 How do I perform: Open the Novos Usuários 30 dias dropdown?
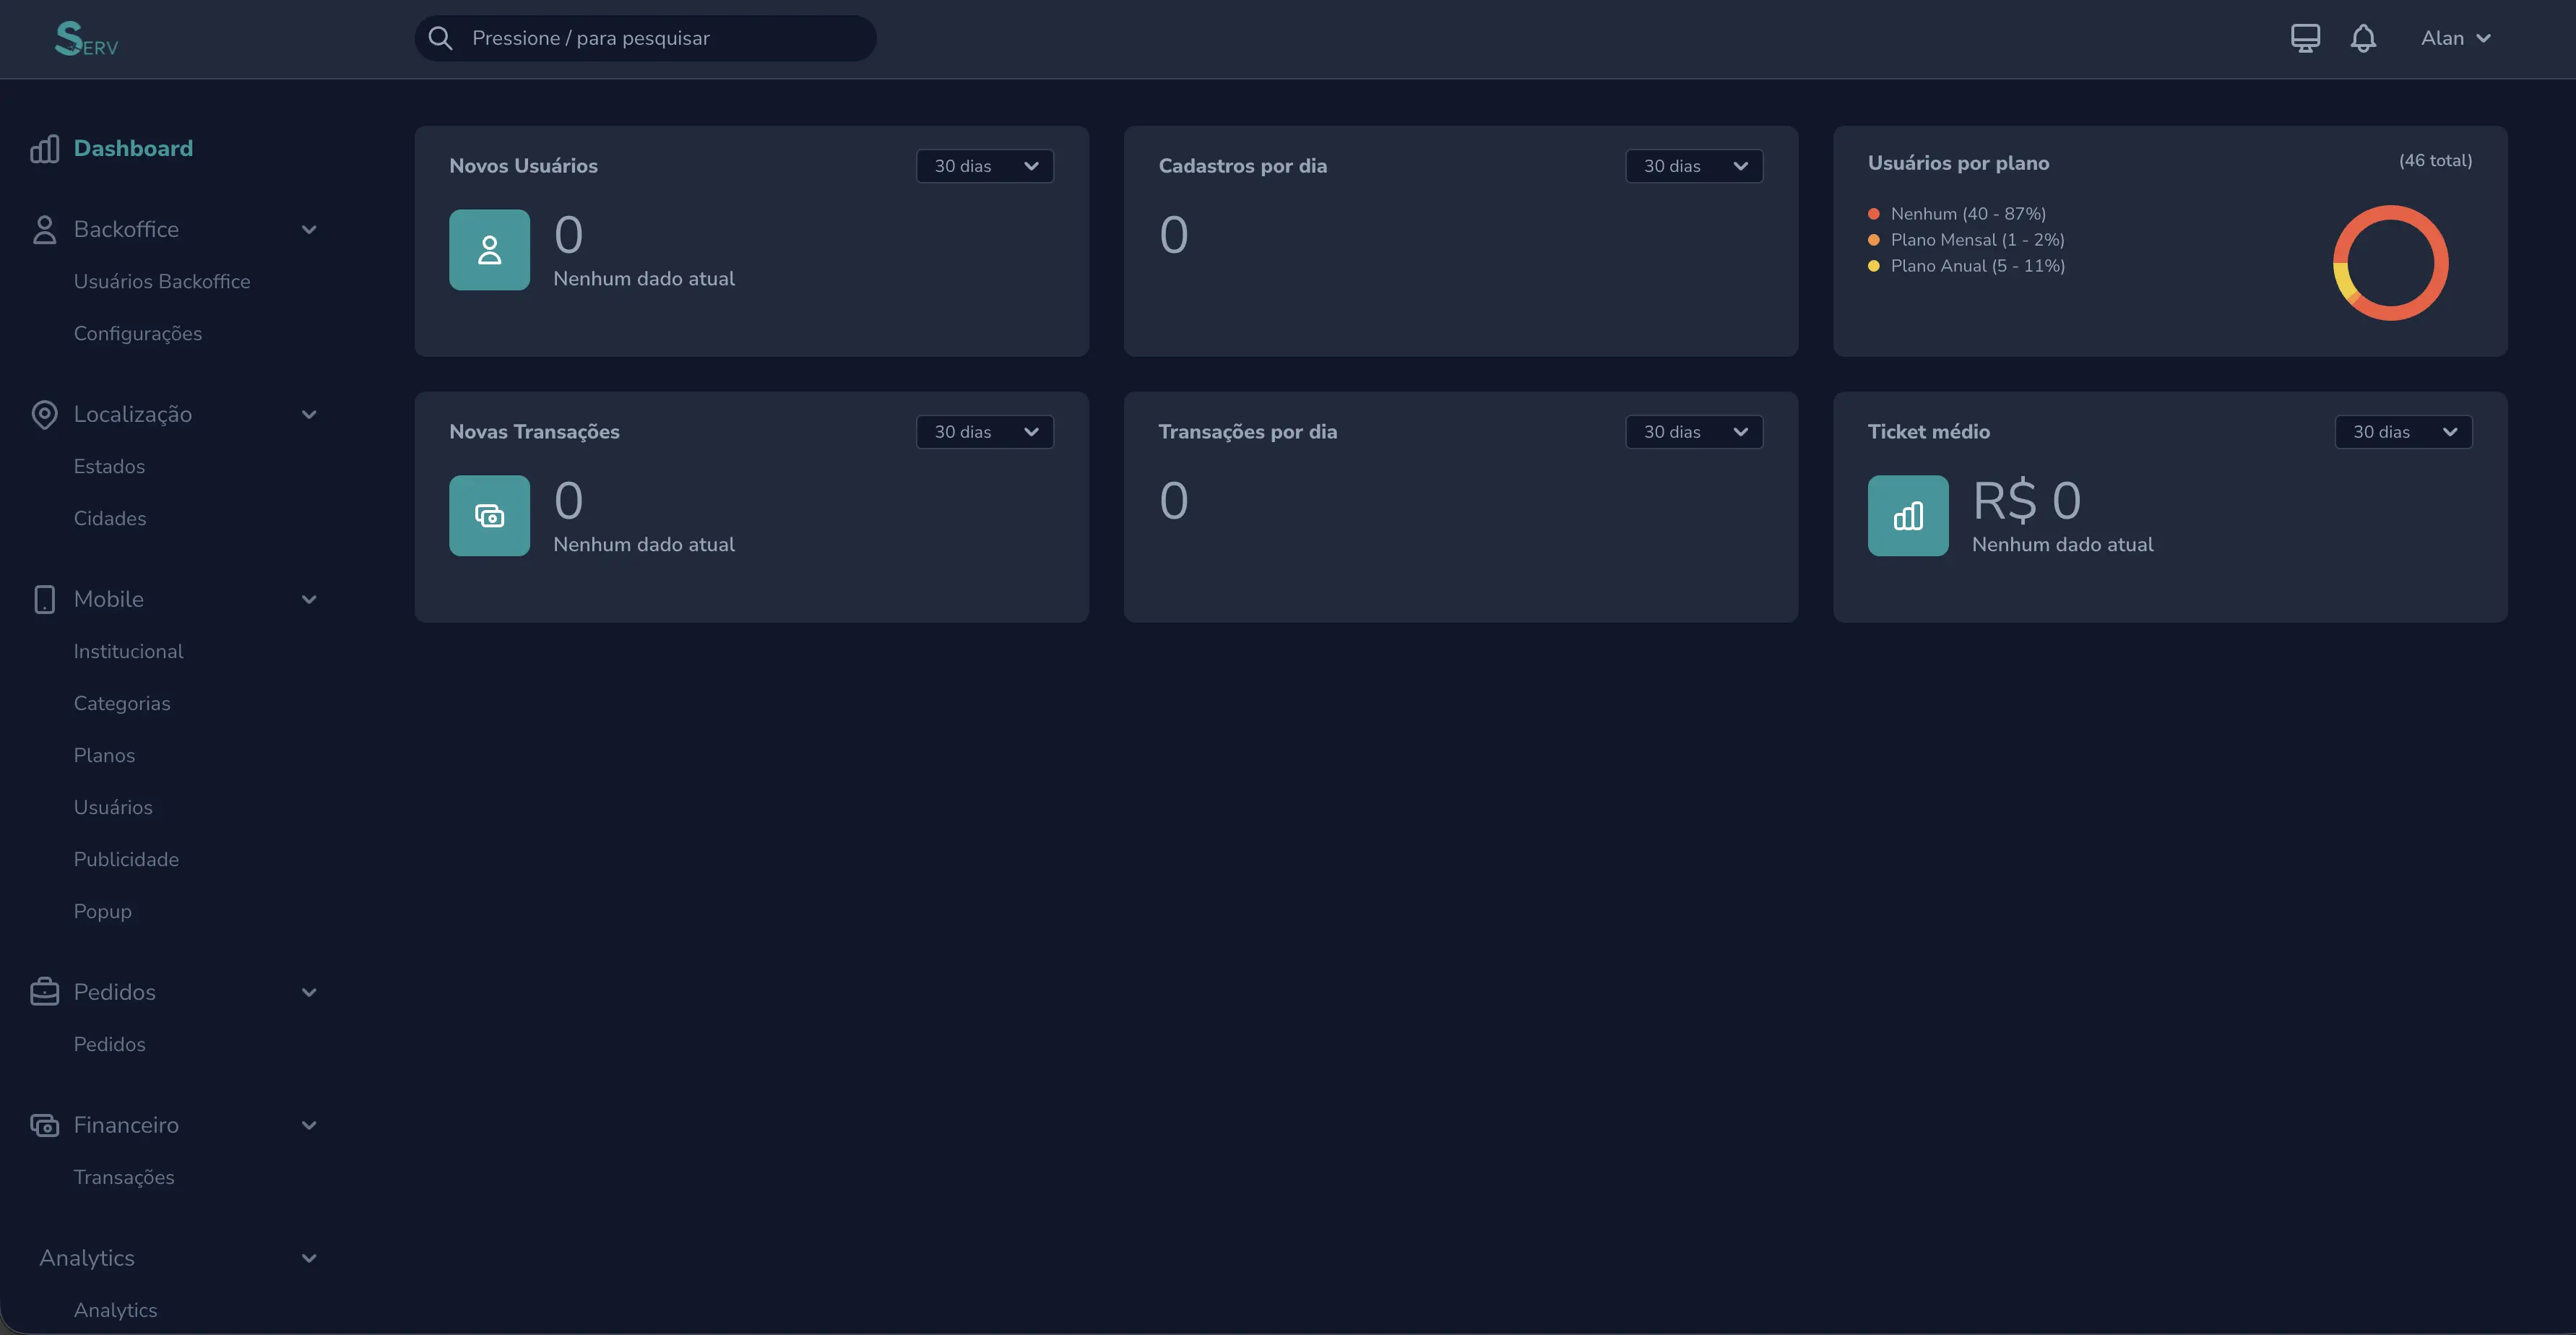point(984,166)
